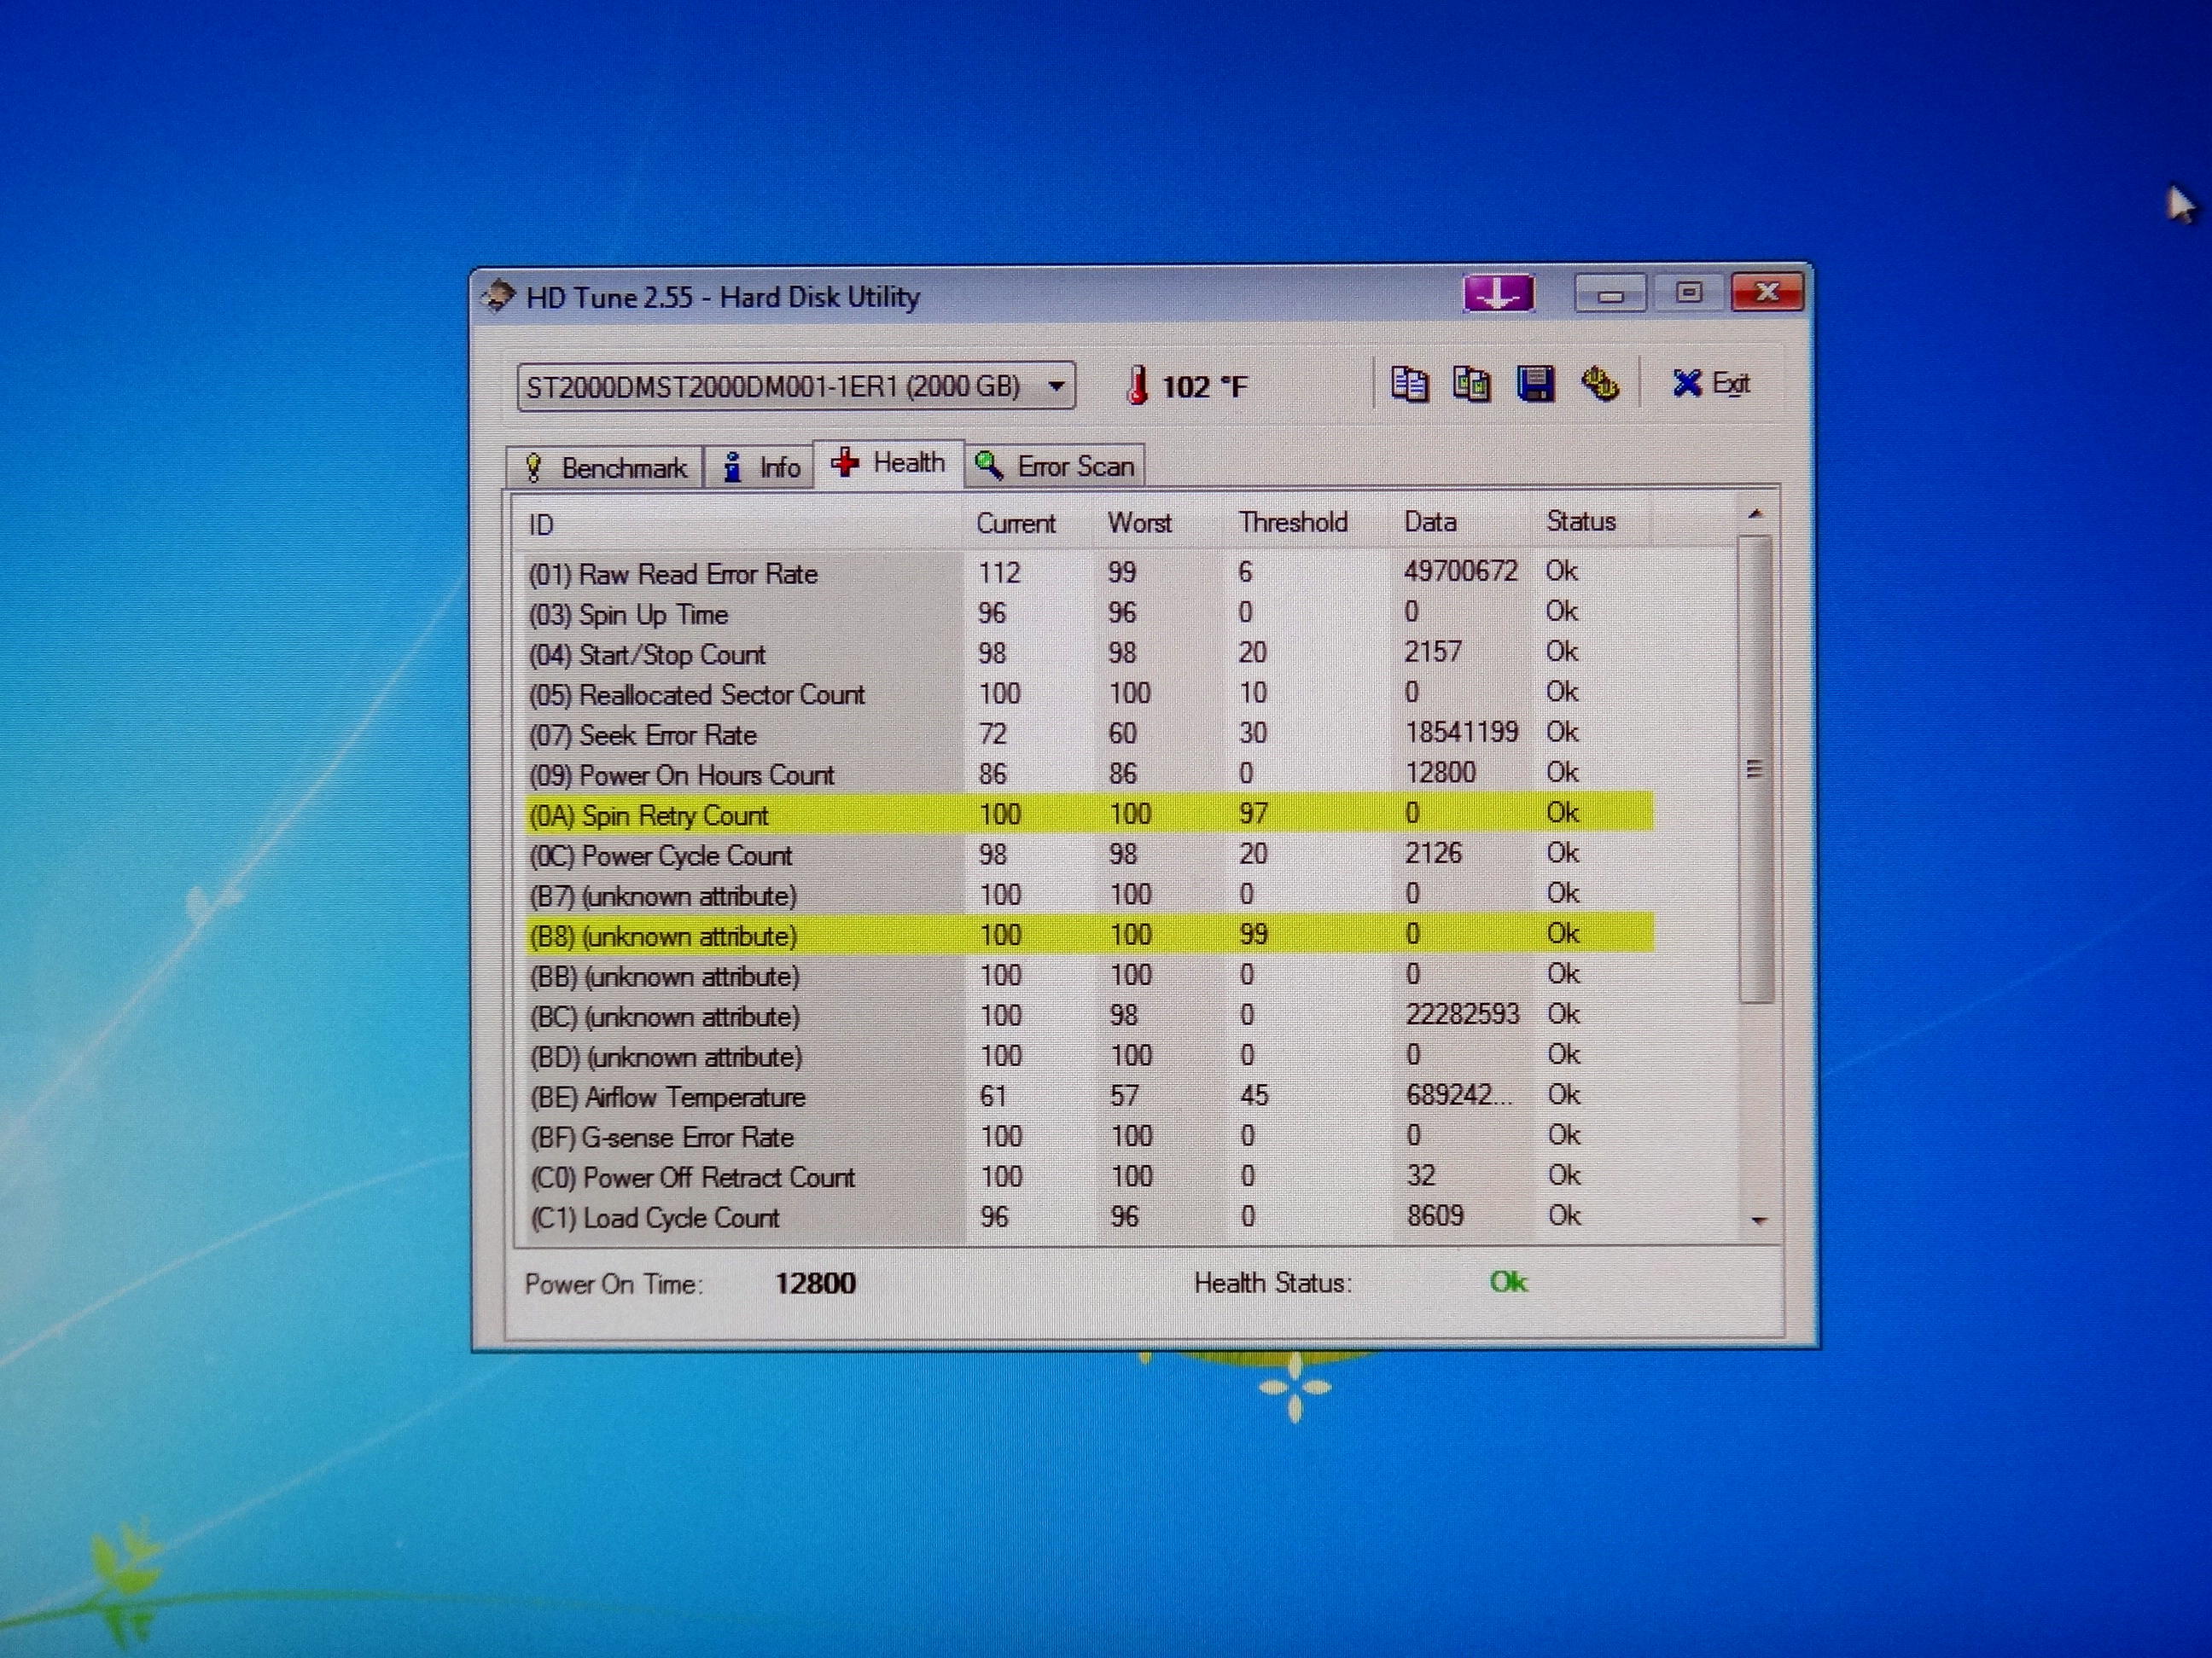
Task: Click the Status column header
Action: [1592, 521]
